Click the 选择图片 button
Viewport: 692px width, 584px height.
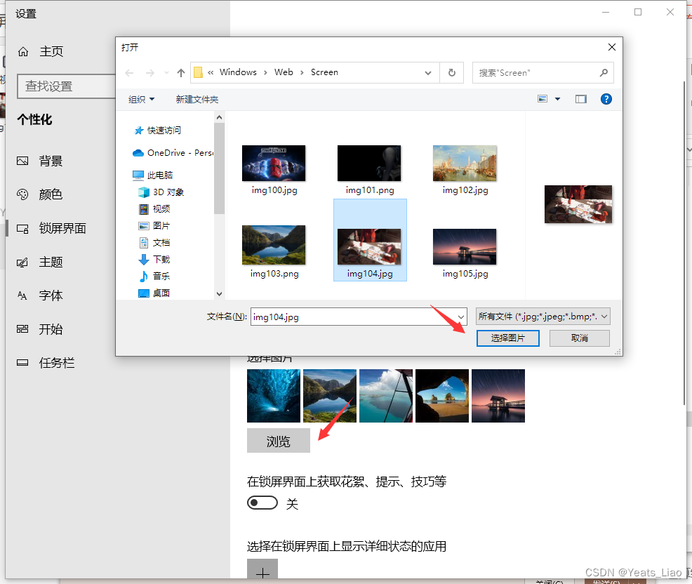pyautogui.click(x=507, y=338)
